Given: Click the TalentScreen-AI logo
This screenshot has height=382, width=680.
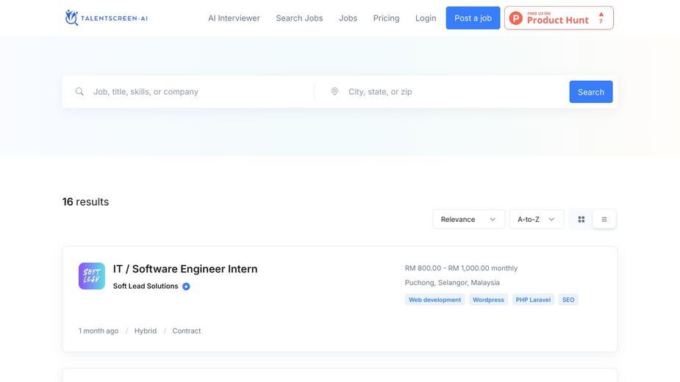Looking at the screenshot, I should tap(107, 18).
